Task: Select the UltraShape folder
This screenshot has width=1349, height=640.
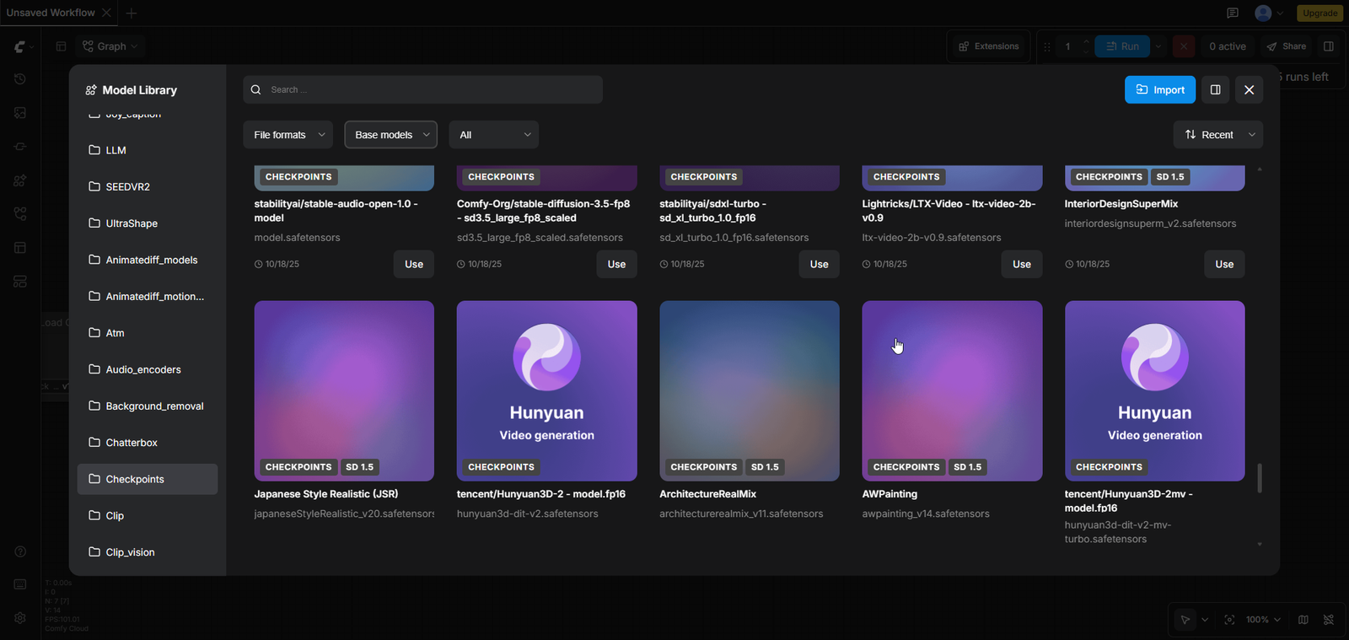Action: point(148,223)
